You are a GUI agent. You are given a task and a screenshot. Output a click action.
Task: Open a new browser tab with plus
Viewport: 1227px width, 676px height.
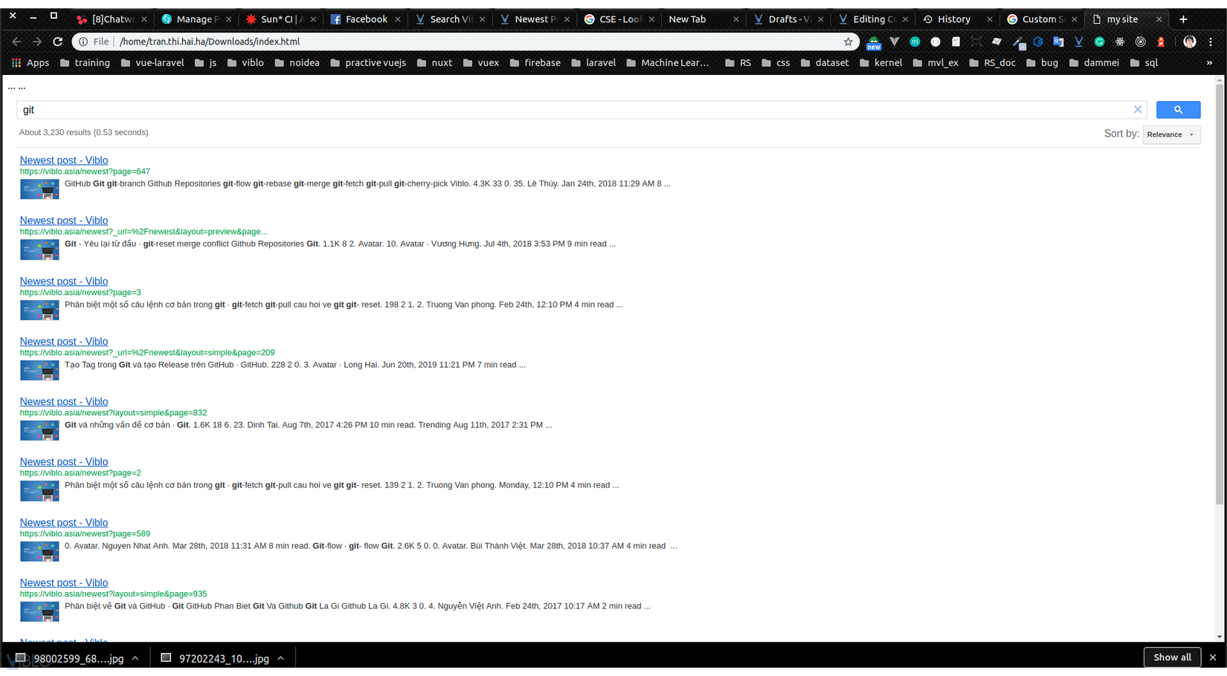click(x=1183, y=19)
